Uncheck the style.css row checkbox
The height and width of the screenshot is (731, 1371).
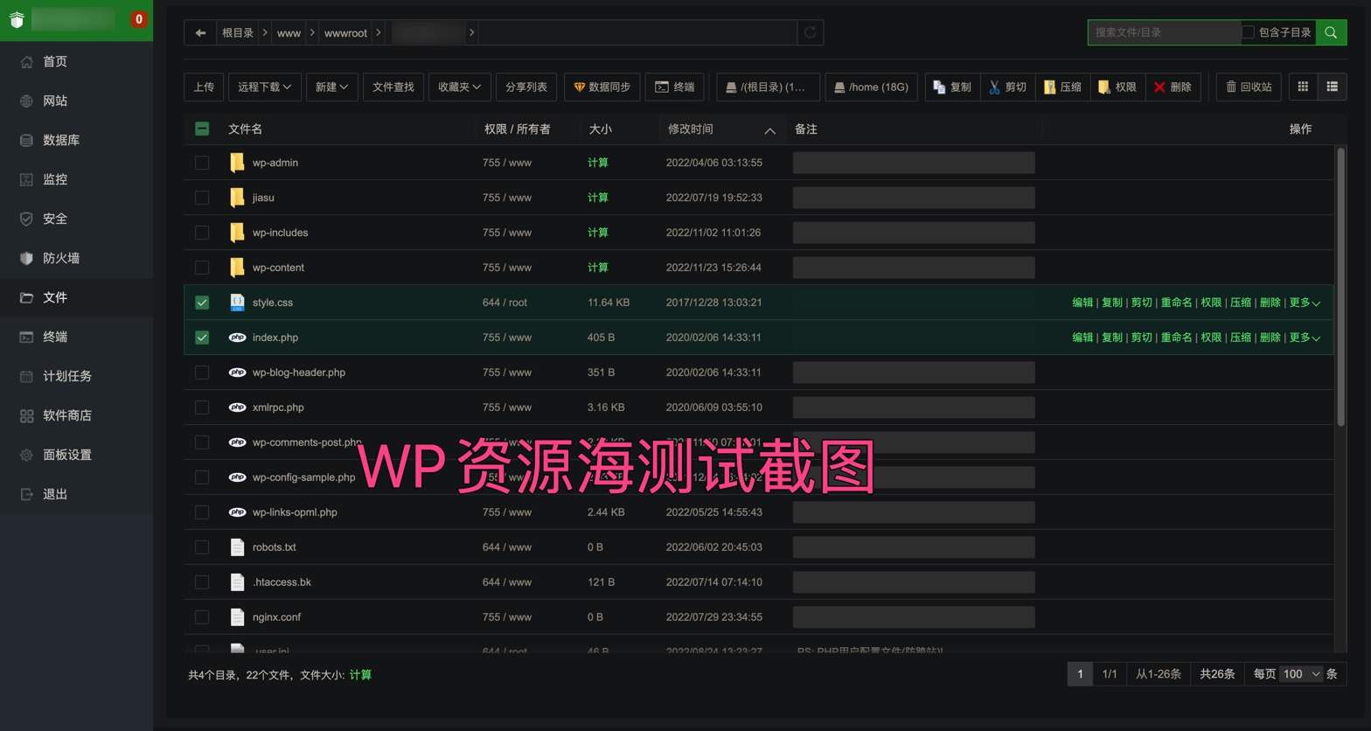tap(202, 303)
